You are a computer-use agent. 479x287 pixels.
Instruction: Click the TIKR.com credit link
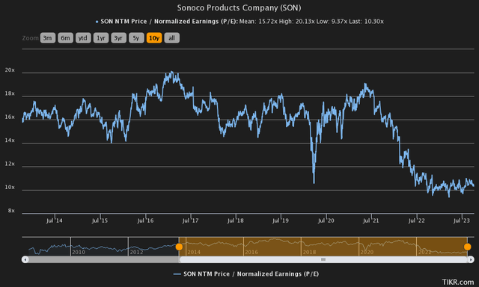point(458,282)
